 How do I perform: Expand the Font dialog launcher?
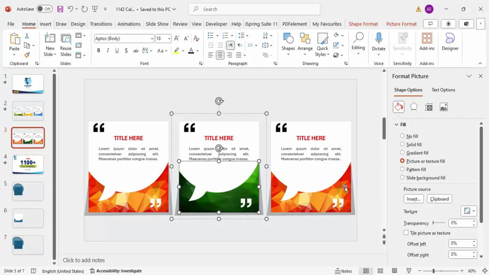201,63
